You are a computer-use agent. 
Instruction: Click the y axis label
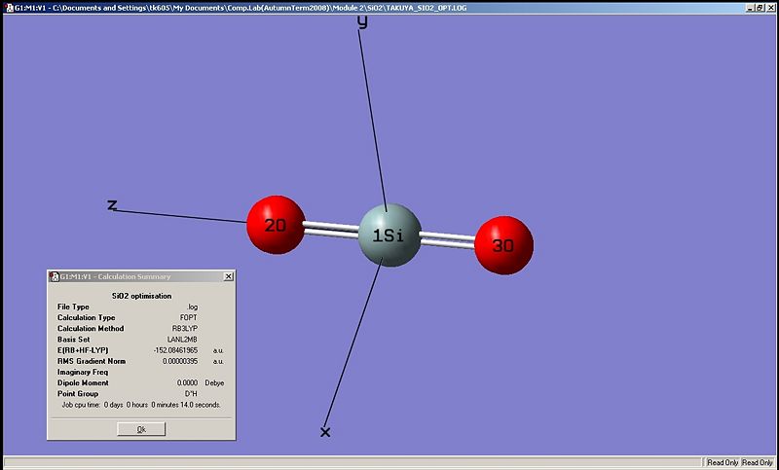click(362, 20)
